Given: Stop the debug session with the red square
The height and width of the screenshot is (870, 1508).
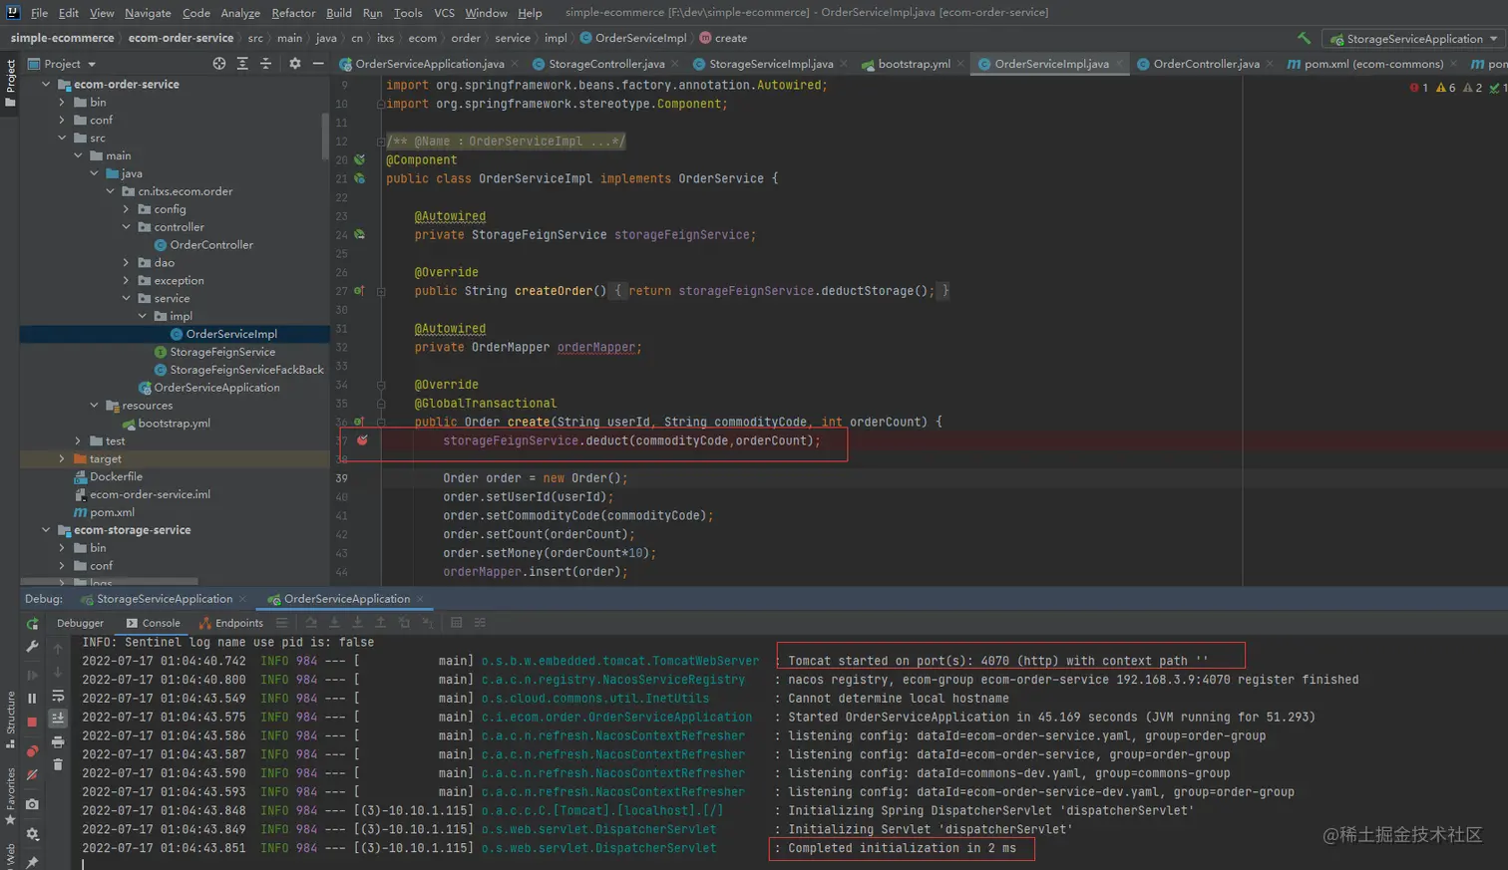Looking at the screenshot, I should click(32, 722).
